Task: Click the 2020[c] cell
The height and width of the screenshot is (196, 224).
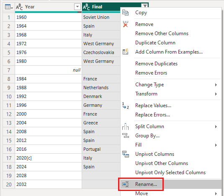Action: point(48,158)
